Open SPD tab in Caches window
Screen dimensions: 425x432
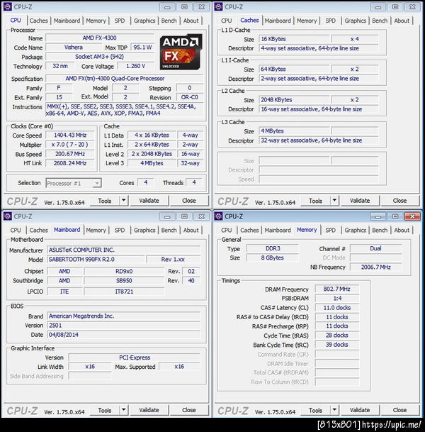[x=330, y=21]
